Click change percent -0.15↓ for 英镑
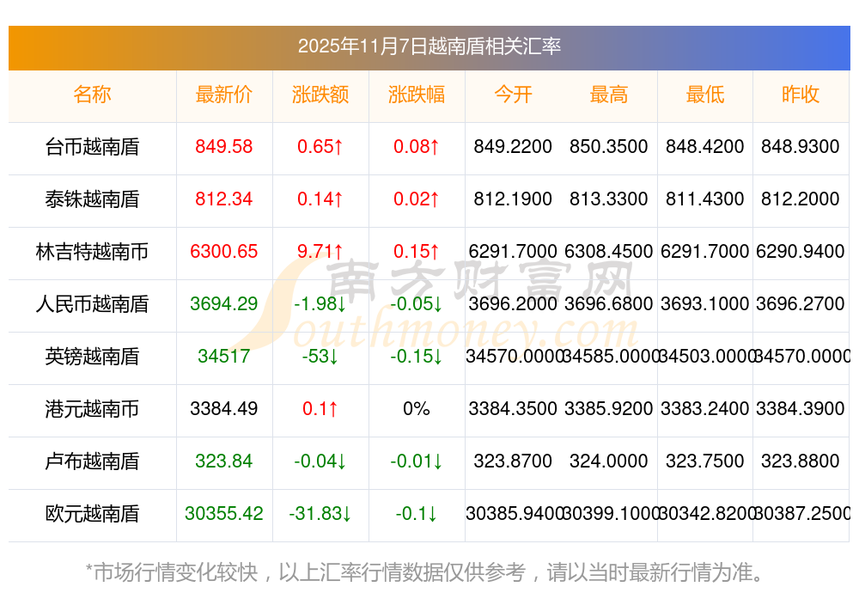This screenshot has height=599, width=859. (x=417, y=357)
